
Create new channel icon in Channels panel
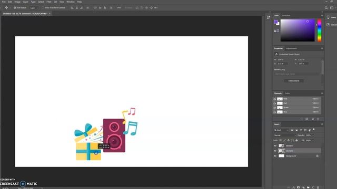tap(313, 119)
